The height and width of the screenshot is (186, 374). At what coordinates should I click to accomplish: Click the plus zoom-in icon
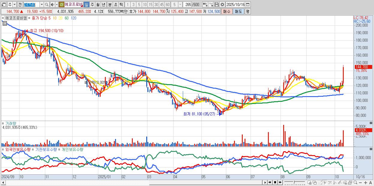[366, 182]
